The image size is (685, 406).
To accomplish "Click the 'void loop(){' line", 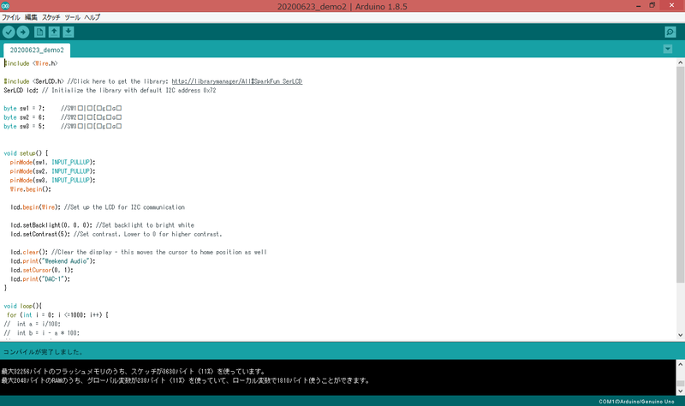I will (x=23, y=306).
